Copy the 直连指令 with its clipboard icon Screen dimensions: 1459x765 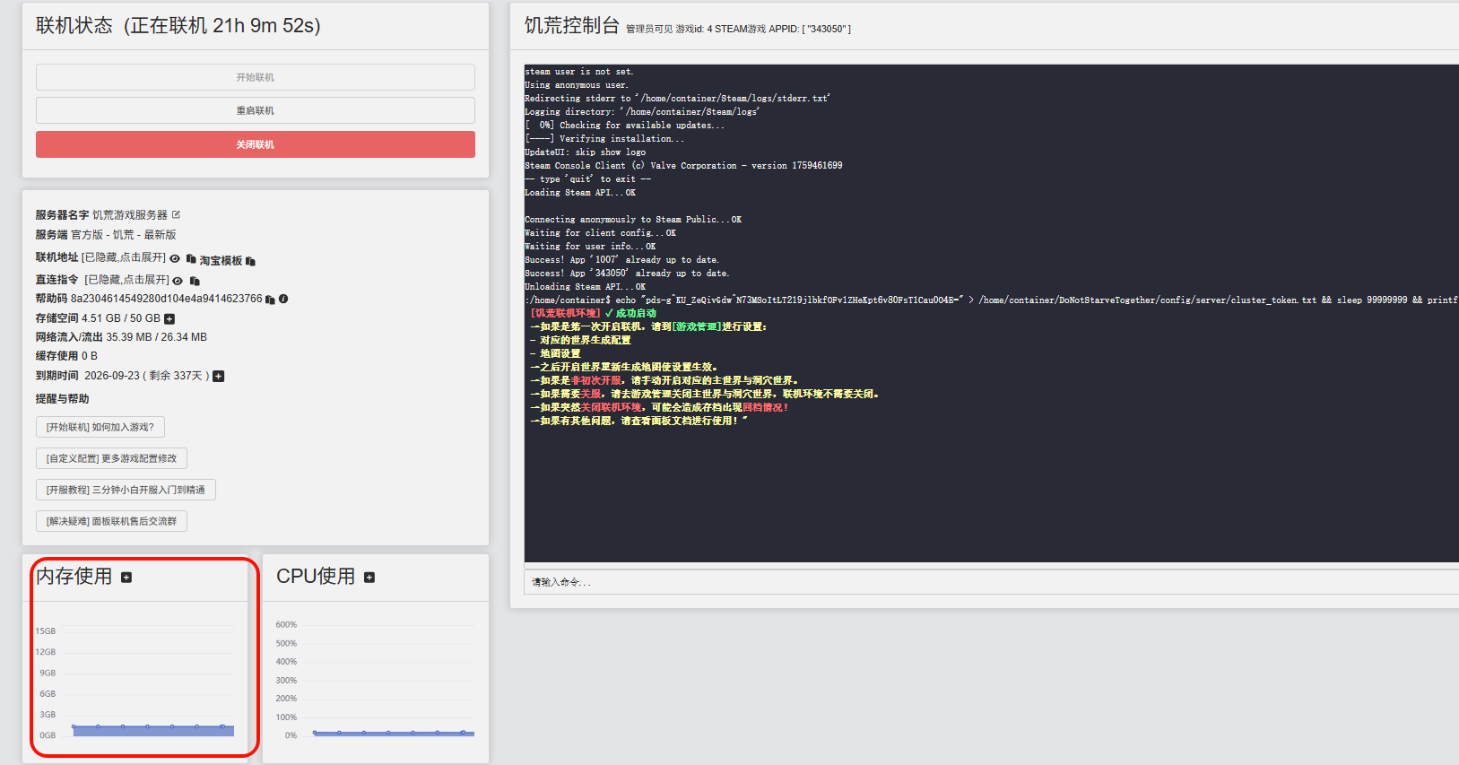click(195, 281)
